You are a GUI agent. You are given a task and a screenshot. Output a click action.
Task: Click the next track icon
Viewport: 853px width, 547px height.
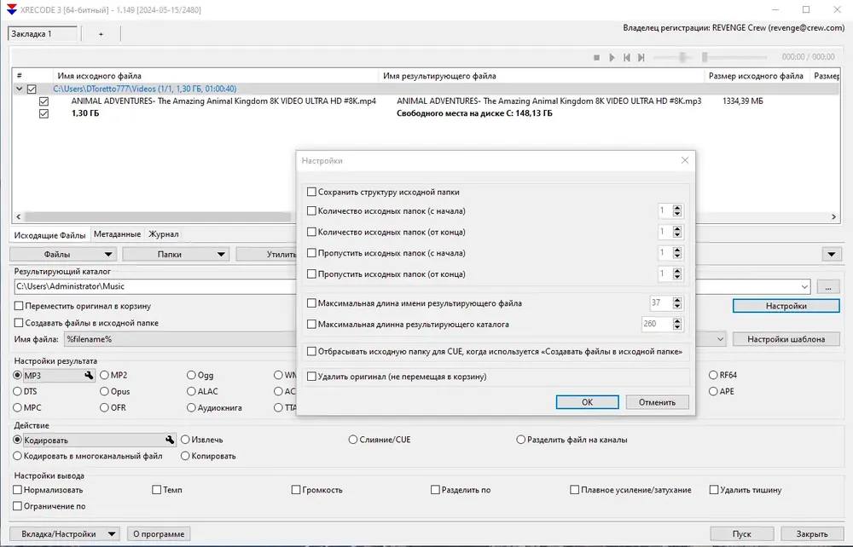point(641,57)
